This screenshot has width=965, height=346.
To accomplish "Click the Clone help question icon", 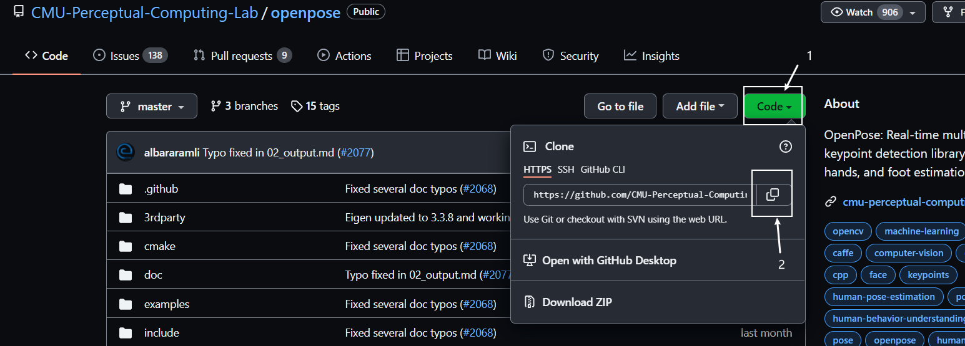I will [x=786, y=147].
